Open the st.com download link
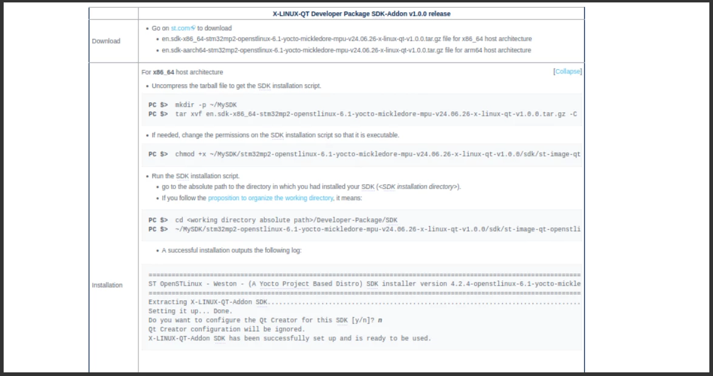The width and height of the screenshot is (713, 376). 180,28
